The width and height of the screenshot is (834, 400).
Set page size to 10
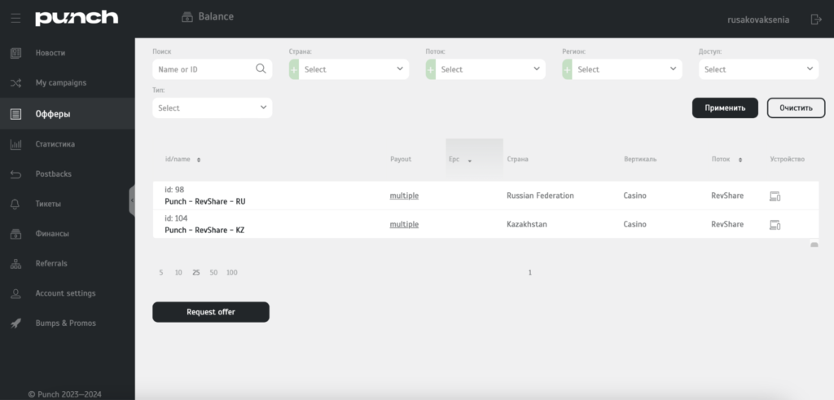[x=178, y=272]
